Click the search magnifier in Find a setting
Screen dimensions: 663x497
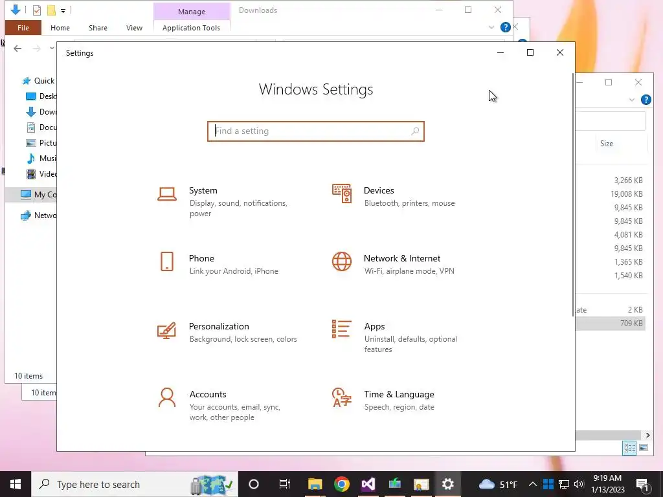coord(415,131)
